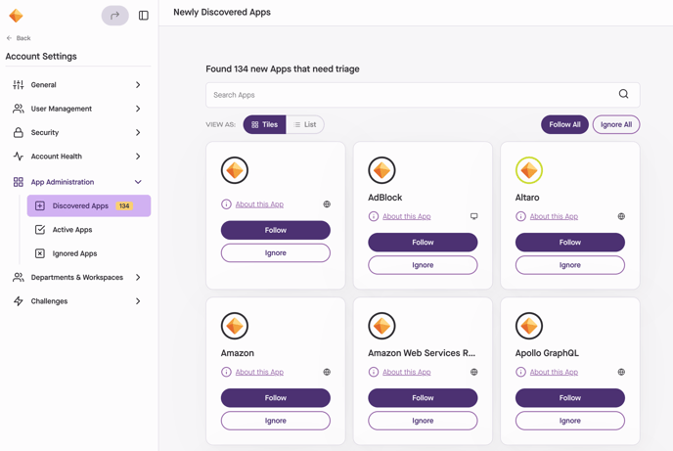Open About this App for Altaro
This screenshot has height=451, width=673.
point(554,216)
